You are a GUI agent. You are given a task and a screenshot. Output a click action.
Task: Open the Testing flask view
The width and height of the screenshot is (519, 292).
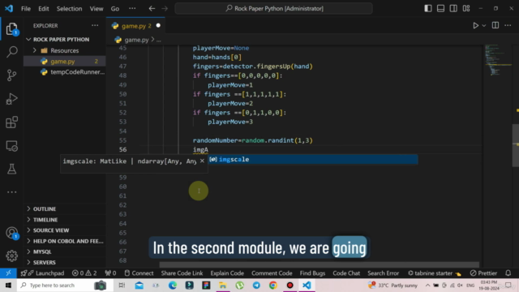12,169
